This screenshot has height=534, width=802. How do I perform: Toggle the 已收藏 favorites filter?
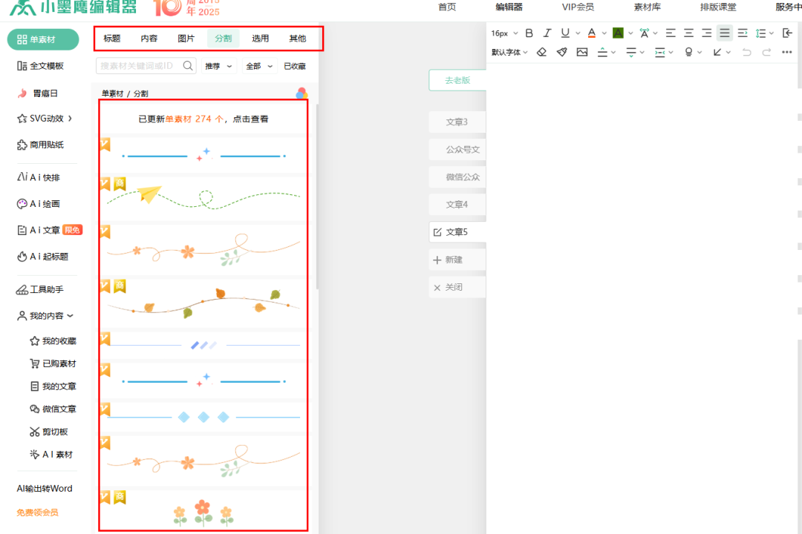tap(295, 66)
